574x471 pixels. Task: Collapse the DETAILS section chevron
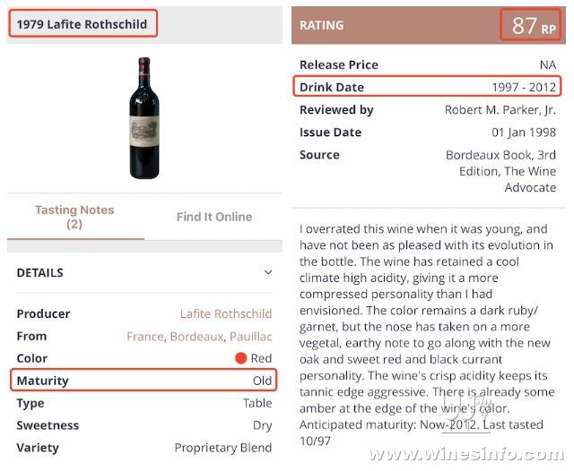point(268,272)
